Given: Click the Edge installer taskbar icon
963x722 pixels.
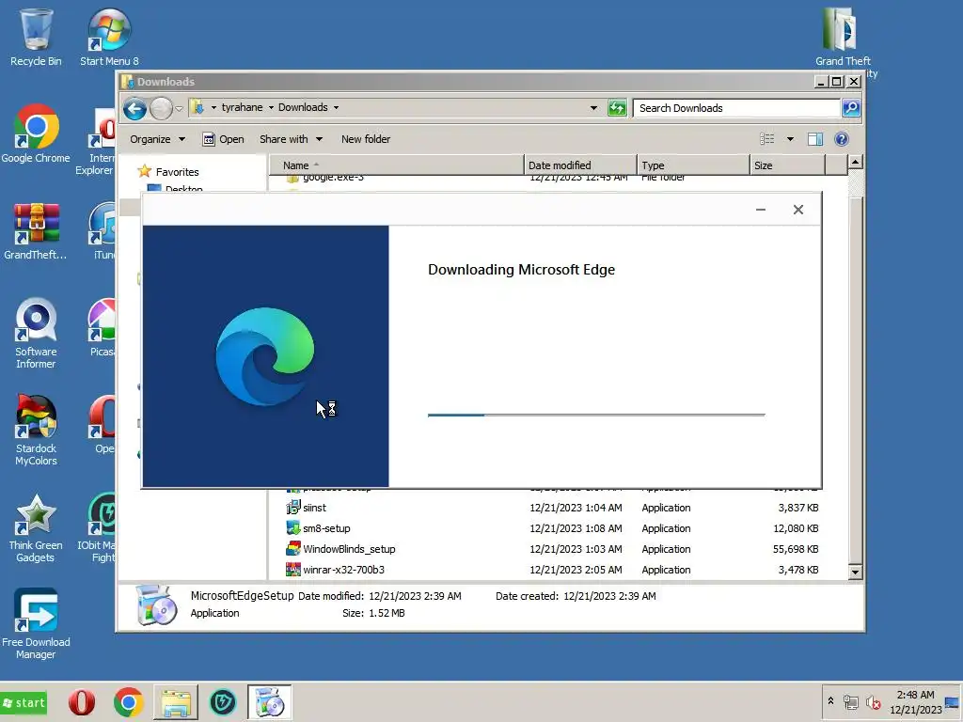Looking at the screenshot, I should 269,702.
